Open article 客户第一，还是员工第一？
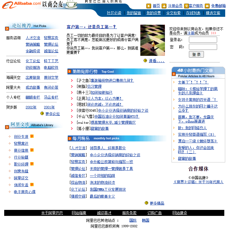This screenshot has height=230, width=227. pos(91,27)
